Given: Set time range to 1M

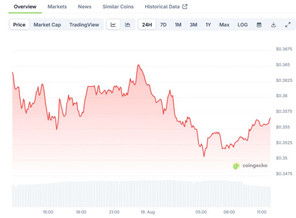Looking at the screenshot, I should coord(178,25).
